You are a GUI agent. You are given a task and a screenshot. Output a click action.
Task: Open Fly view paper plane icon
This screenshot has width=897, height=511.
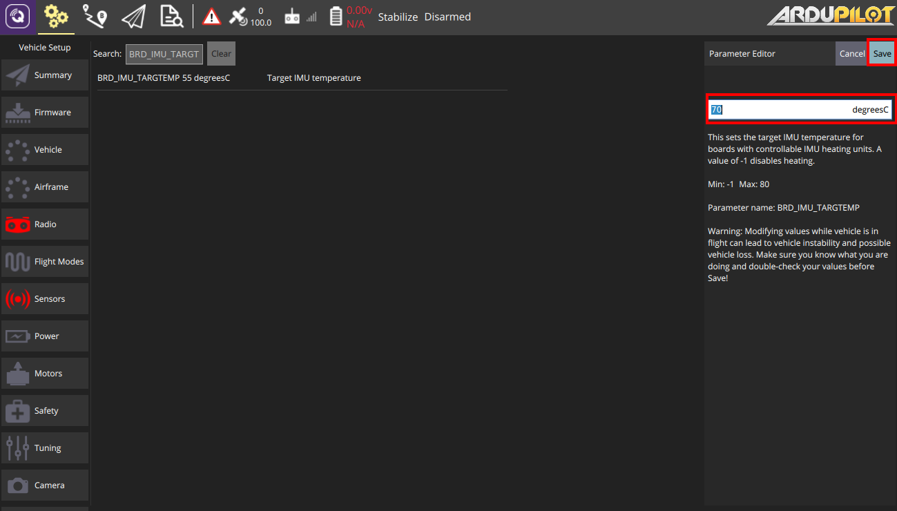click(x=133, y=17)
